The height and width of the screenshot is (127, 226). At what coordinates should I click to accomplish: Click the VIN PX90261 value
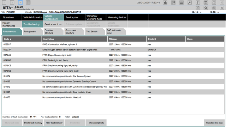11,12
